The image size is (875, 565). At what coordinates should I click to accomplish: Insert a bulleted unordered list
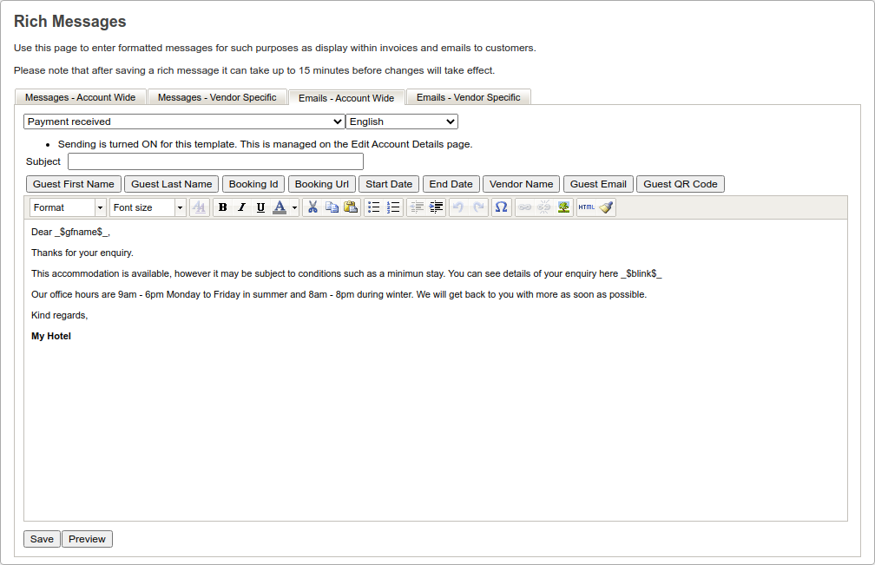374,207
